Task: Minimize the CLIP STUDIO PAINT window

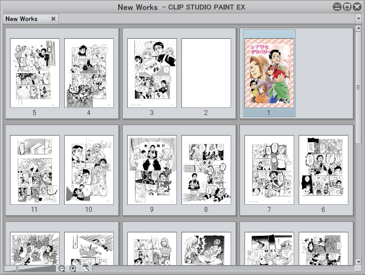Action: (337, 7)
